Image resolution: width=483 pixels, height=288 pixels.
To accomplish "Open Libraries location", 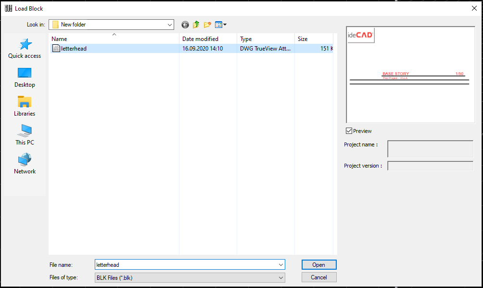I will (x=25, y=106).
